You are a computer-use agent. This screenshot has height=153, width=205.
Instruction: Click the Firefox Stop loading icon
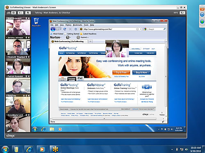(70, 29)
